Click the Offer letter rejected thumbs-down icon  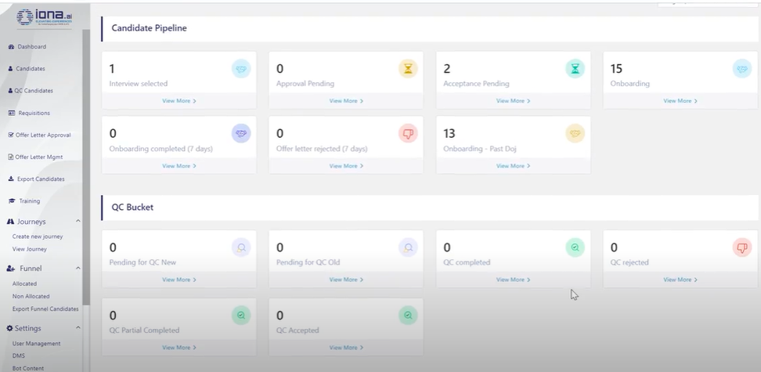click(408, 134)
